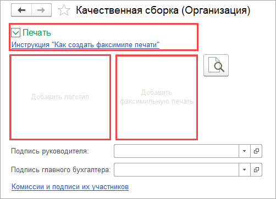
Task: Add to favorites with the star icon
Action: pyautogui.click(x=64, y=10)
